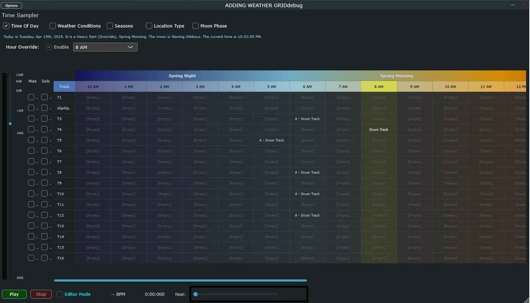Click the green Play button
Screen dimensions: 530x303
tap(14, 294)
